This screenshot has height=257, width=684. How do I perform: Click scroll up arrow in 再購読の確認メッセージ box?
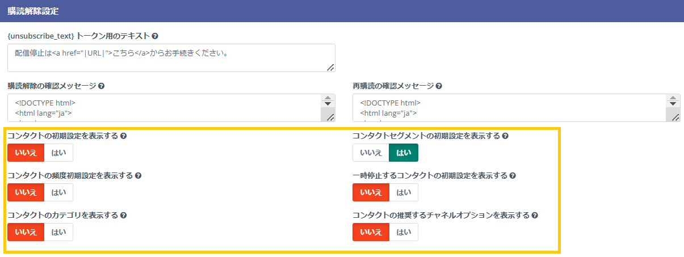pyautogui.click(x=672, y=98)
